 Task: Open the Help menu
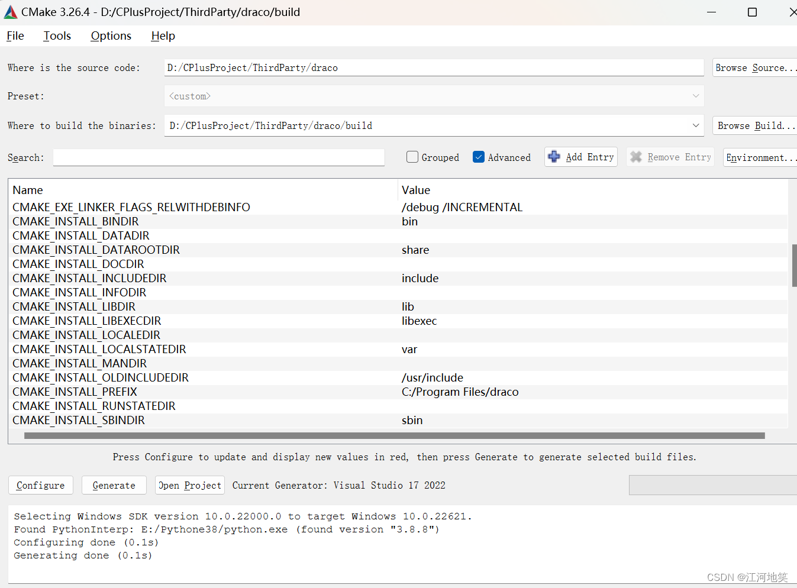pos(163,36)
